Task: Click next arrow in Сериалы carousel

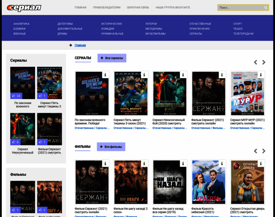Action: click(264, 62)
